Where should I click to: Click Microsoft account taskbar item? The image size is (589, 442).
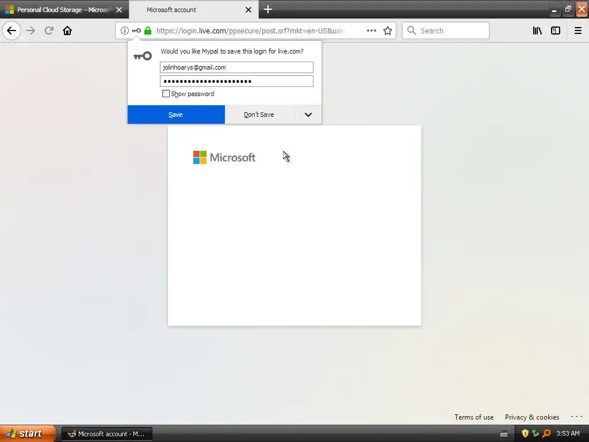click(106, 434)
